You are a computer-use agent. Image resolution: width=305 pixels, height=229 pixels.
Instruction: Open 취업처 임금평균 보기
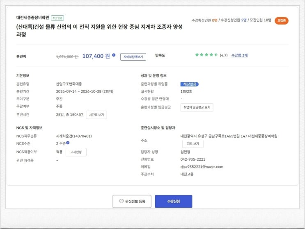(197, 107)
